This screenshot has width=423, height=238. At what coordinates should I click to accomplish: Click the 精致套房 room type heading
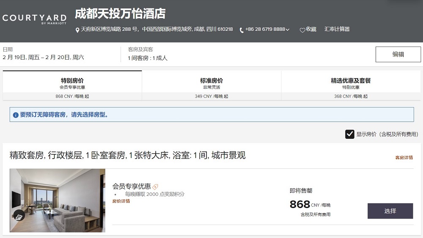point(127,155)
